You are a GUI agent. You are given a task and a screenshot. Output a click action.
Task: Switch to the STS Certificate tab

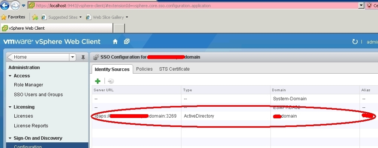pos(174,69)
